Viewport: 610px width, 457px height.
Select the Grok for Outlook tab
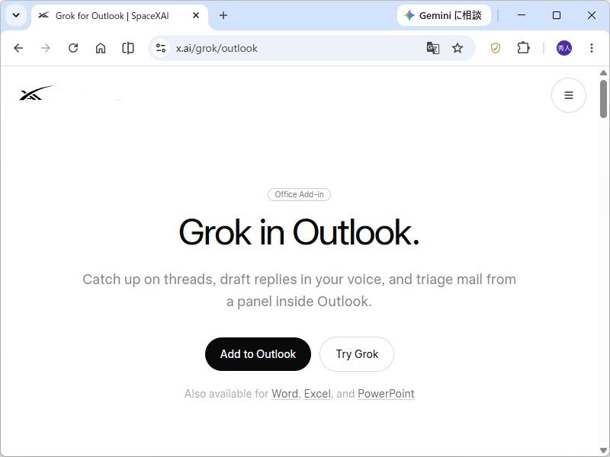pos(120,15)
